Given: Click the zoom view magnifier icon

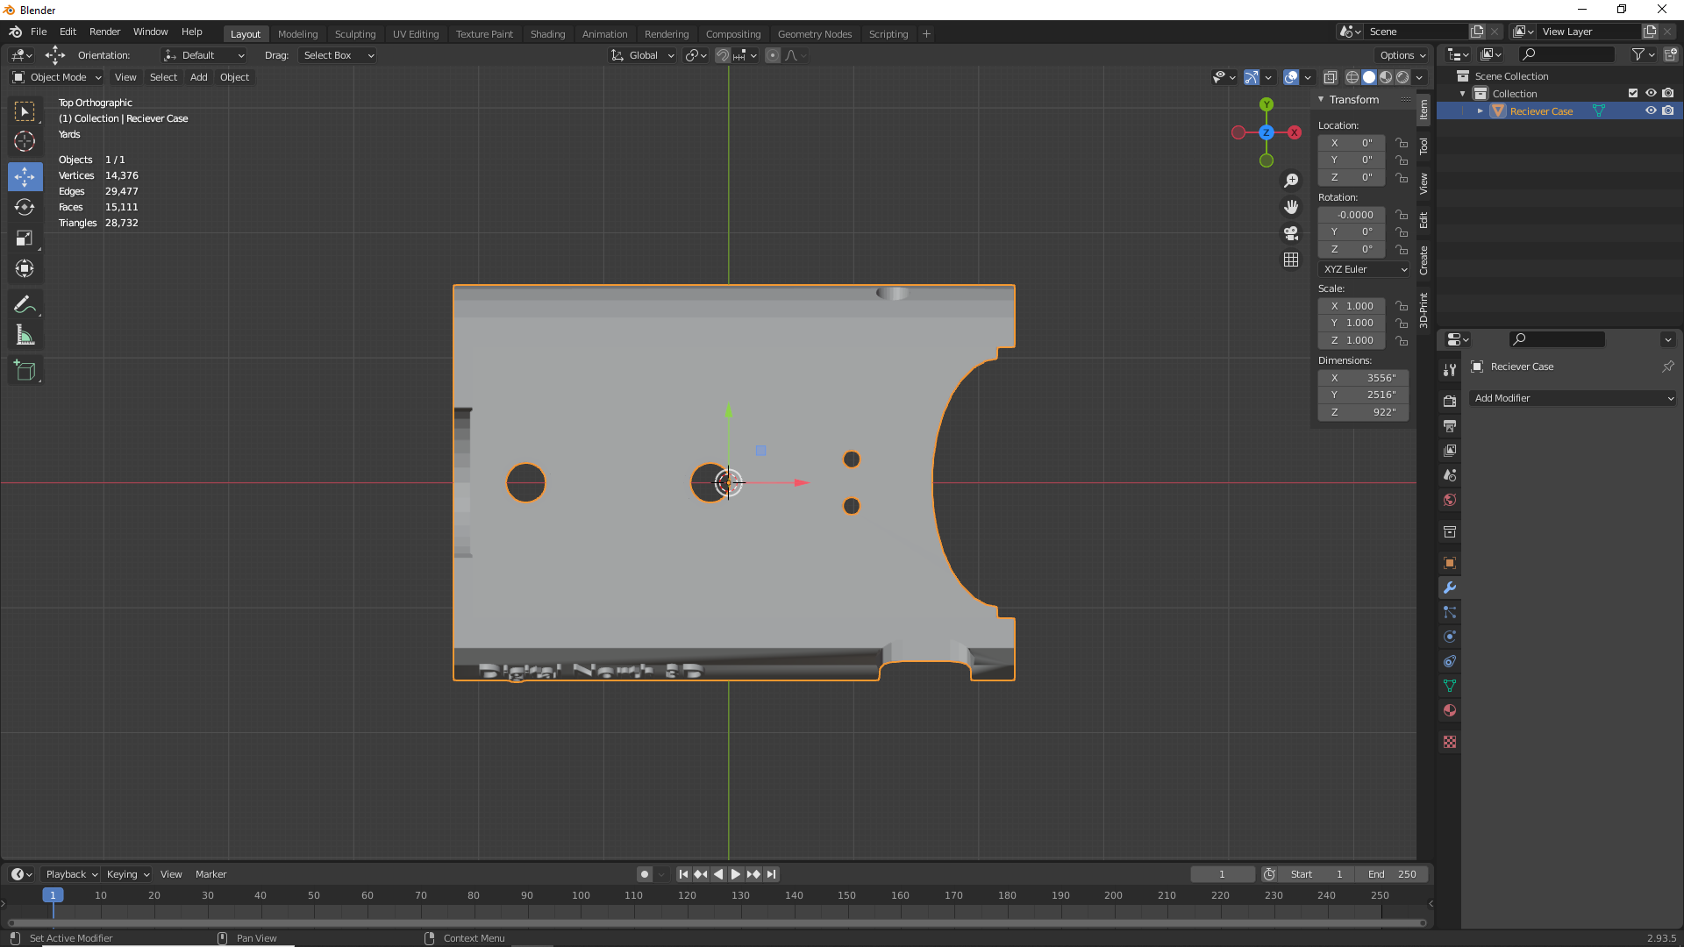Looking at the screenshot, I should tap(1291, 181).
